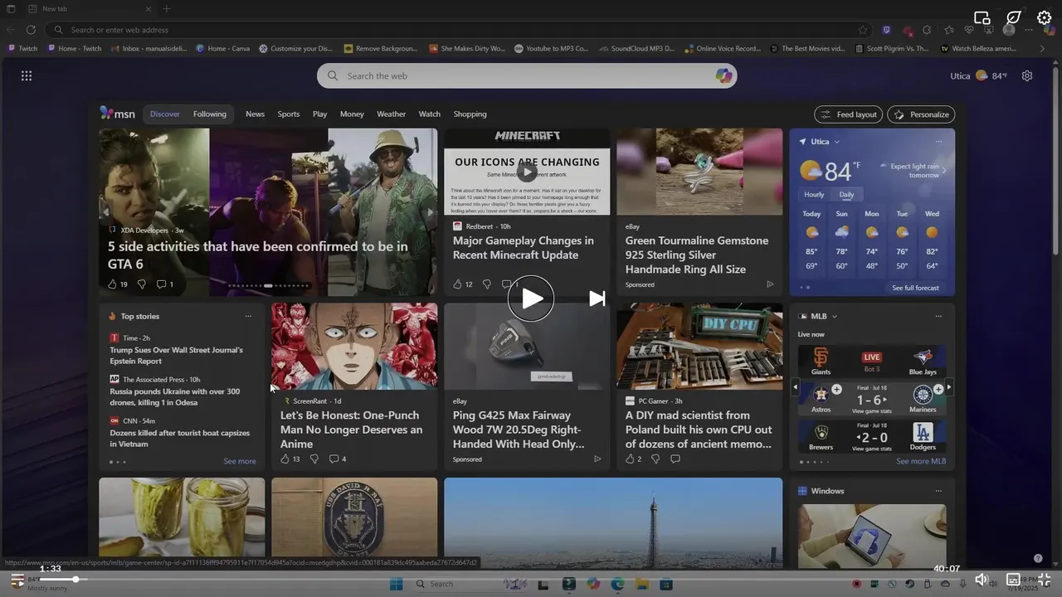Open the Shopping tab
Screen dimensions: 1062x597
(x=470, y=114)
